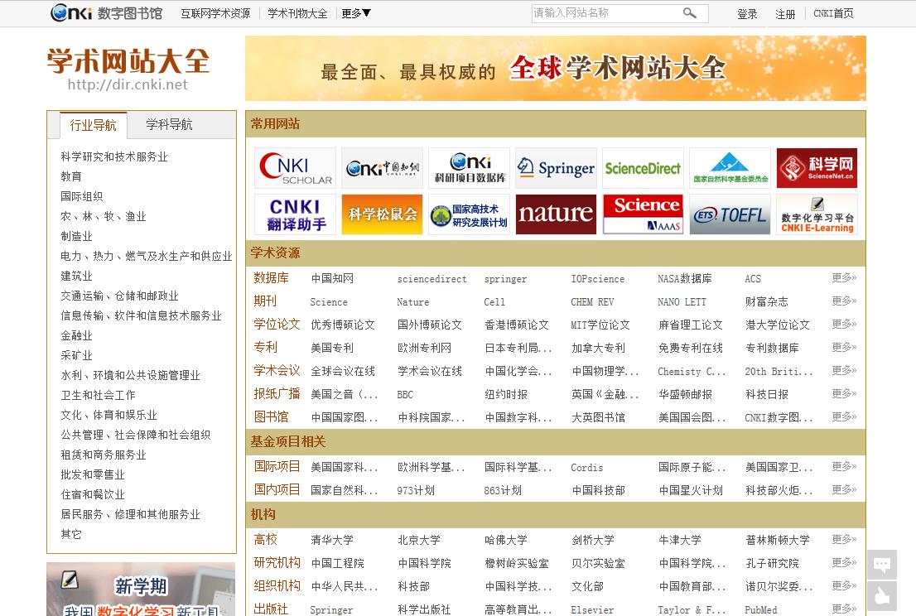Click the thumbs-up like icon on the right
Screen dimensions: 916x616
pyautogui.click(x=881, y=596)
